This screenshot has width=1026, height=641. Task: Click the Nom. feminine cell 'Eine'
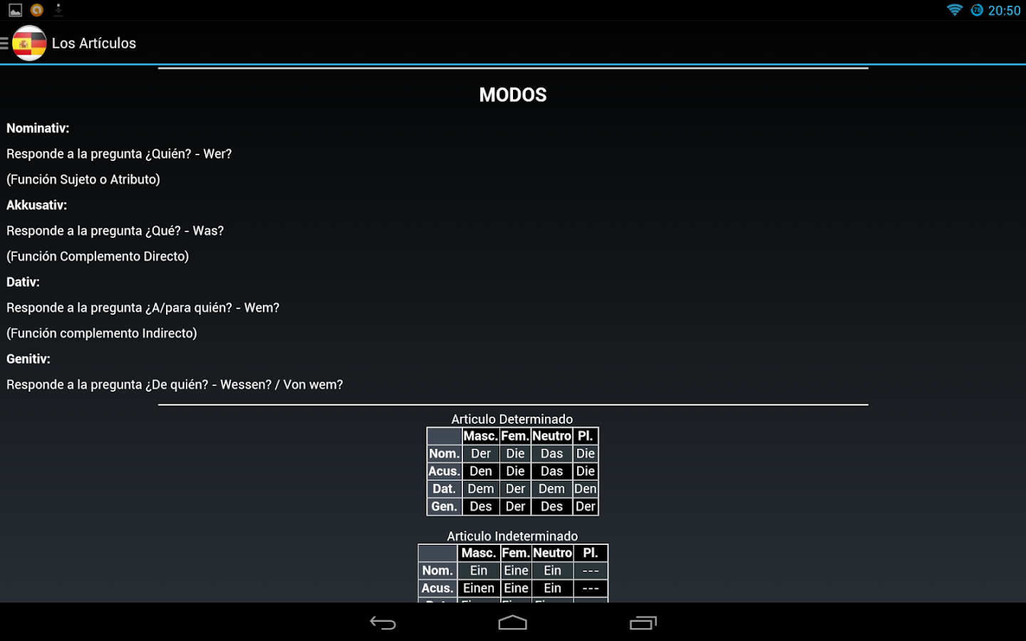516,570
